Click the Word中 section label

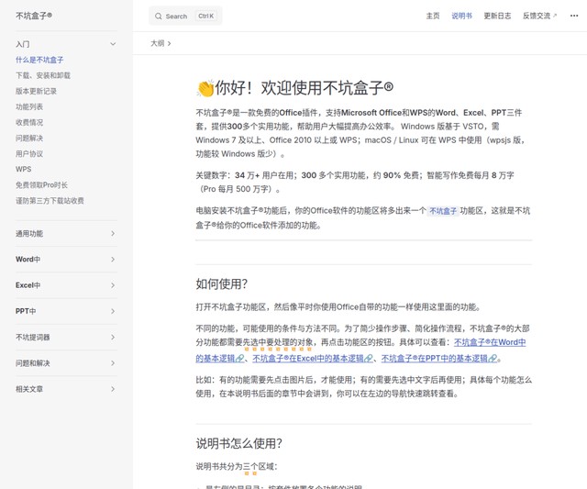(x=28, y=260)
